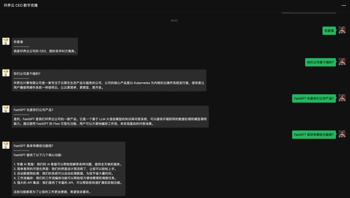Click the line about FastGPT 的 Flow 可视化功能
Screen dimensions: 350x198
tap(84, 124)
